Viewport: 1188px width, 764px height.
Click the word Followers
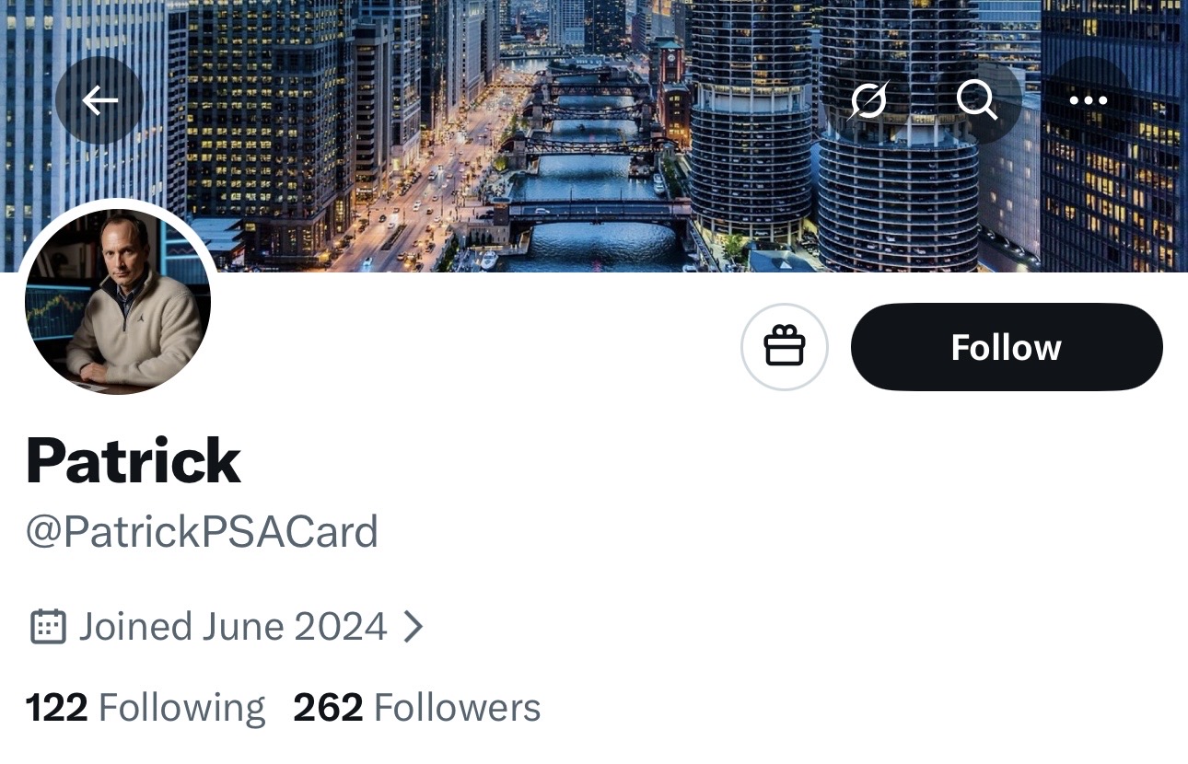[458, 708]
